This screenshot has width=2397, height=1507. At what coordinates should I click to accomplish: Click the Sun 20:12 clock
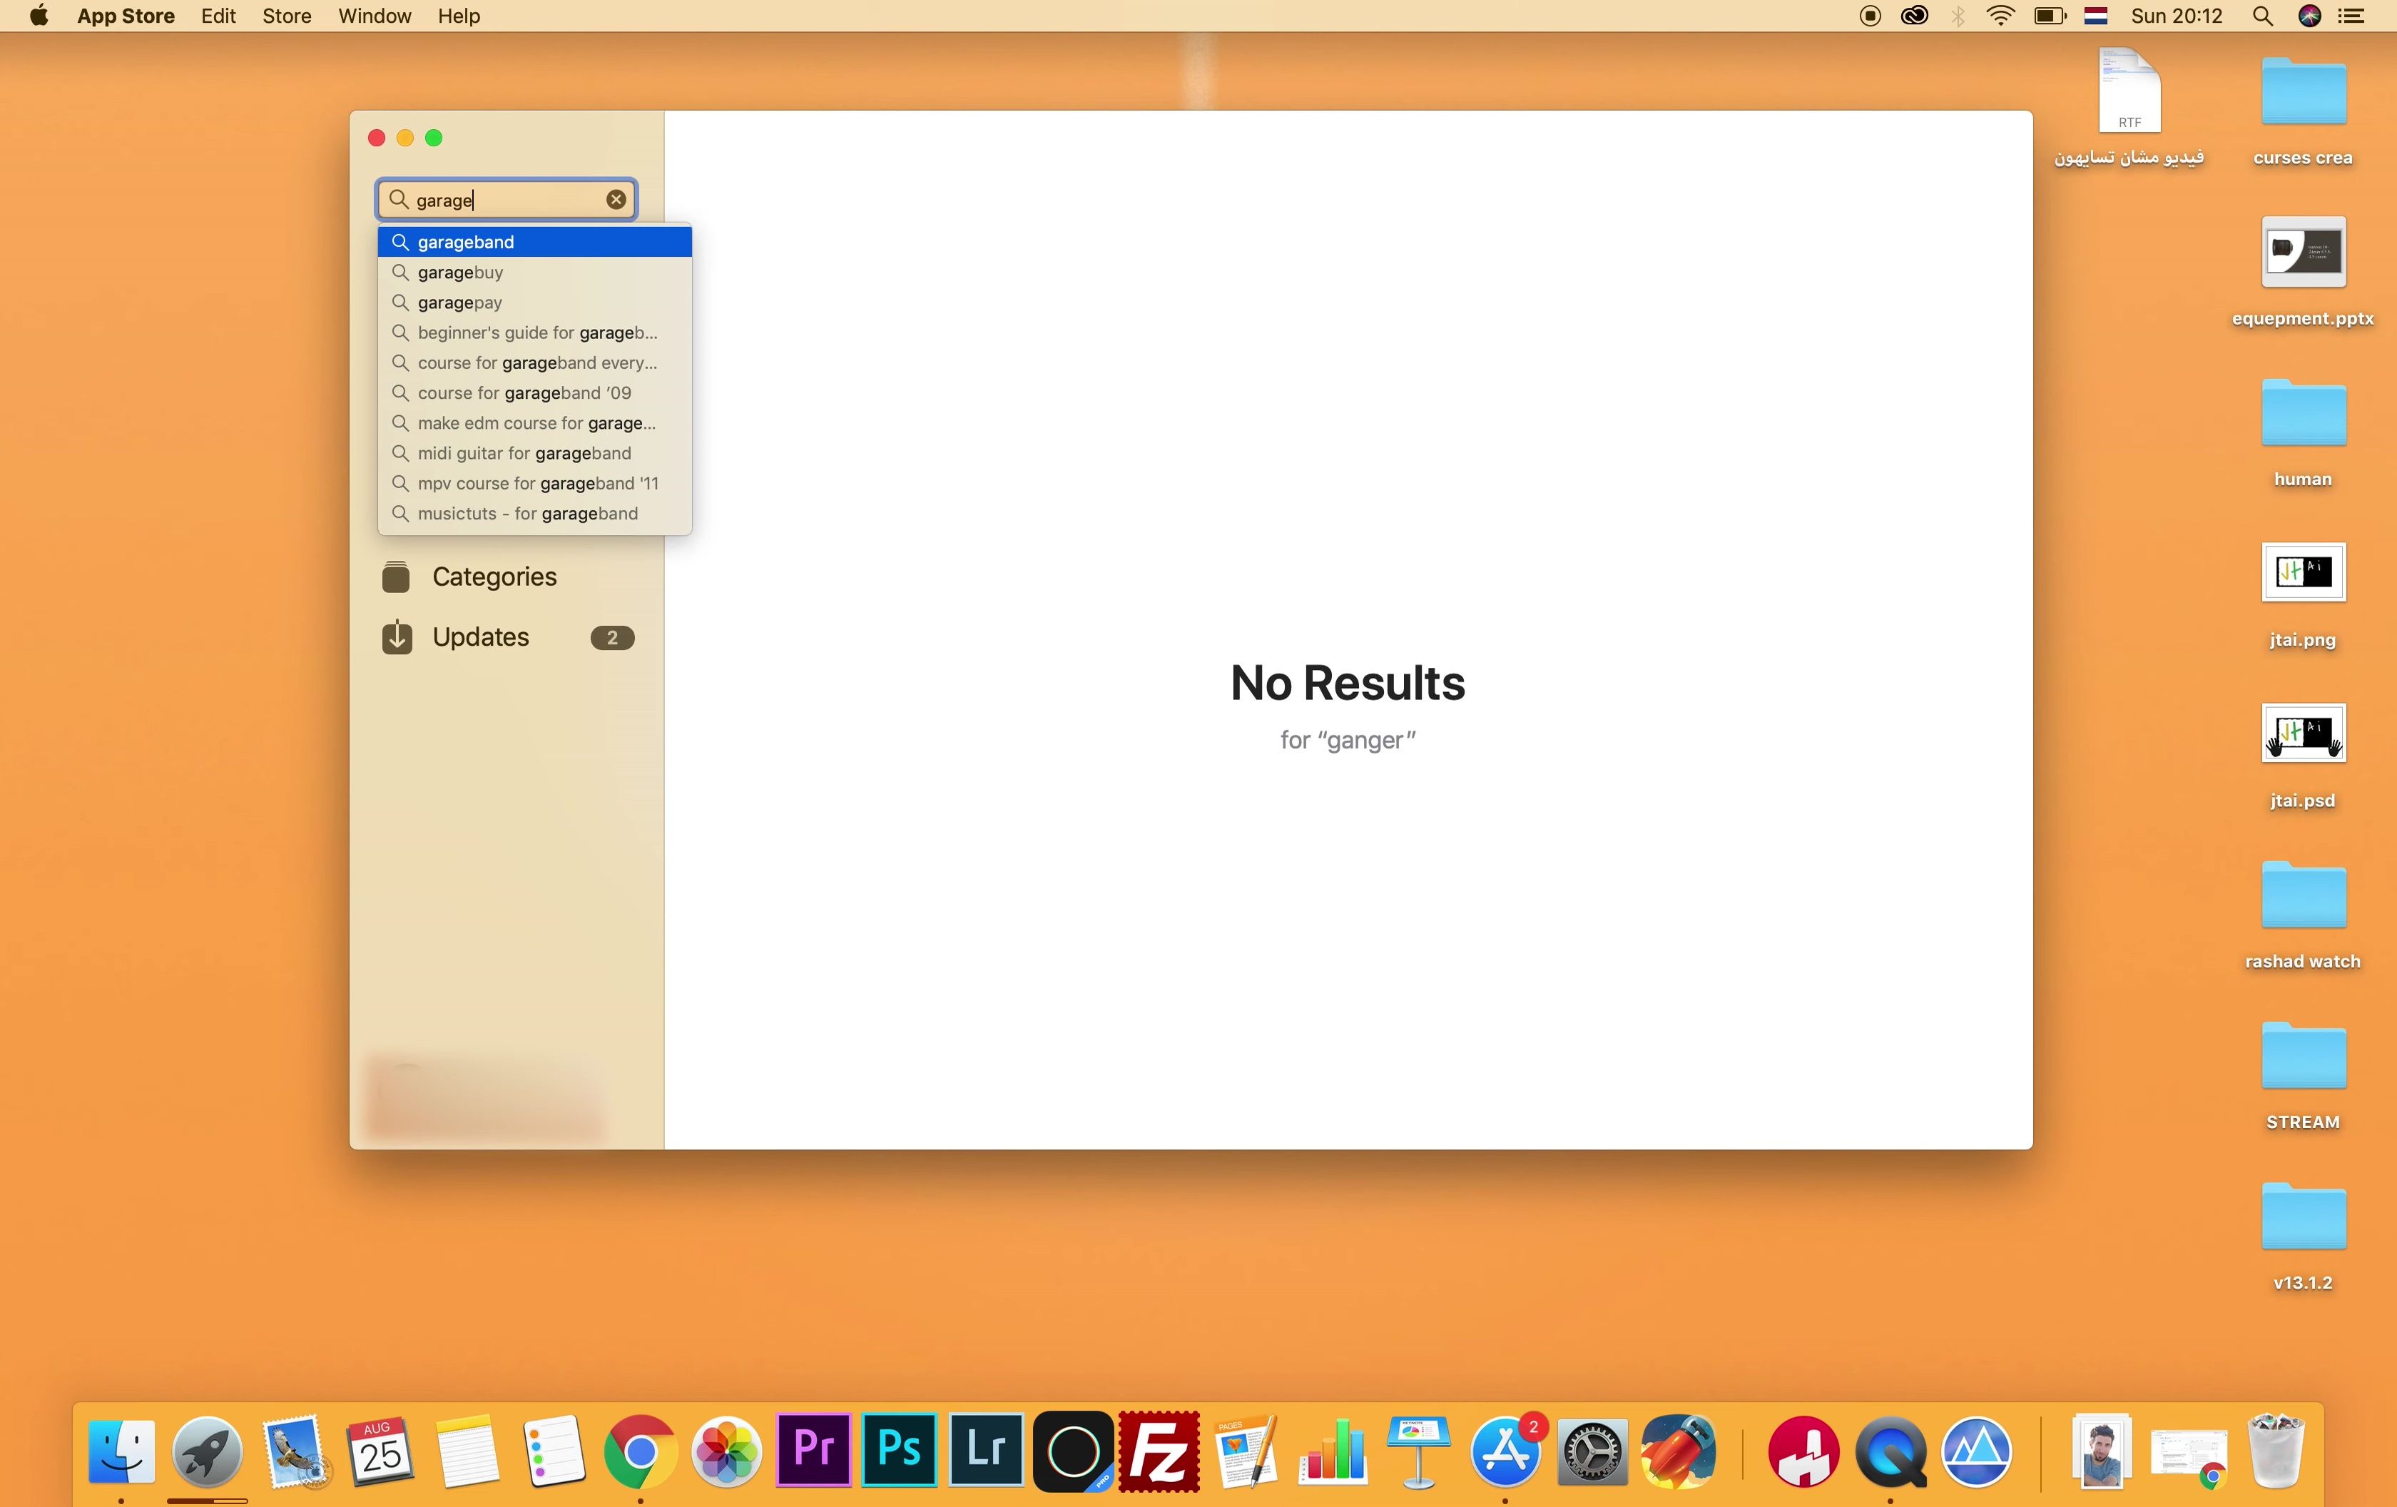[2177, 16]
